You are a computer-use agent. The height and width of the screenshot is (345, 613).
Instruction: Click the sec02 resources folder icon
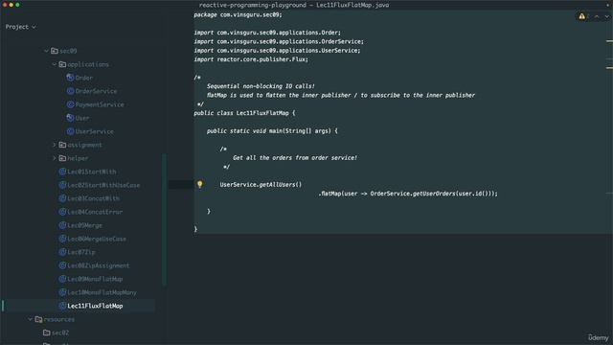click(x=47, y=333)
